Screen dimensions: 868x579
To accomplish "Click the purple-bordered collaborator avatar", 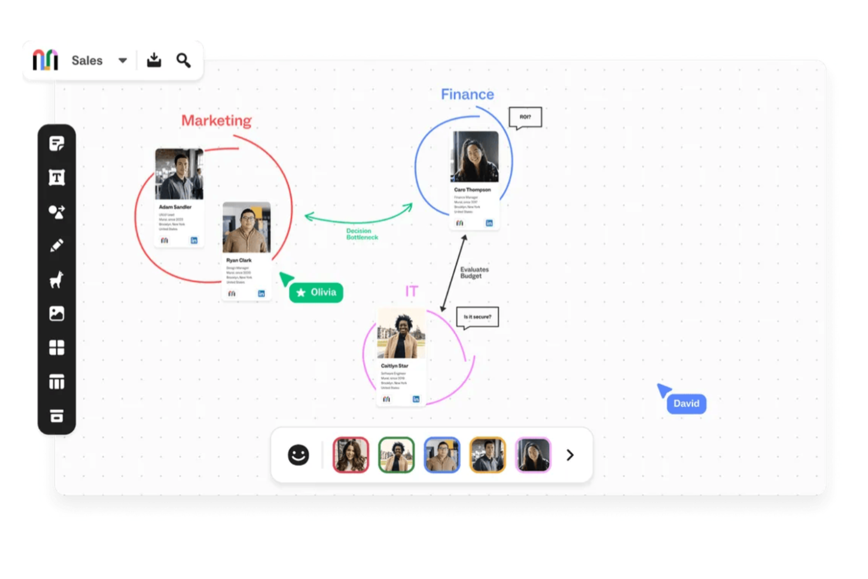I will pyautogui.click(x=533, y=455).
